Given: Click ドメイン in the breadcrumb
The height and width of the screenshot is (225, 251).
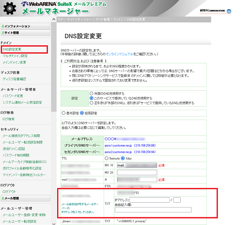Looking at the screenshot, I should pyautogui.click(x=118, y=19).
